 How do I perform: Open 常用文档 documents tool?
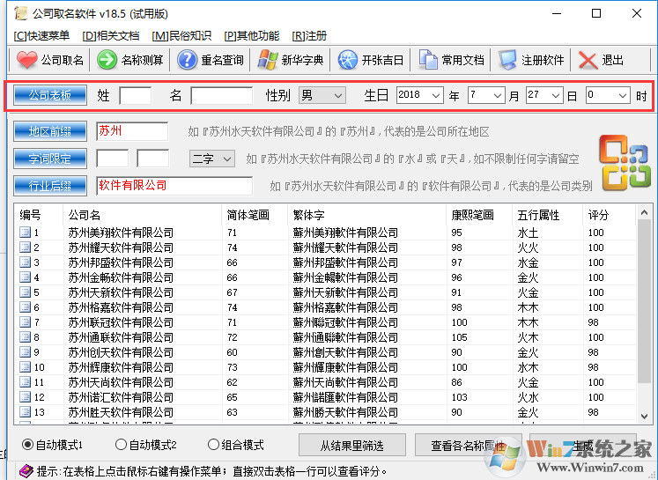(428, 60)
